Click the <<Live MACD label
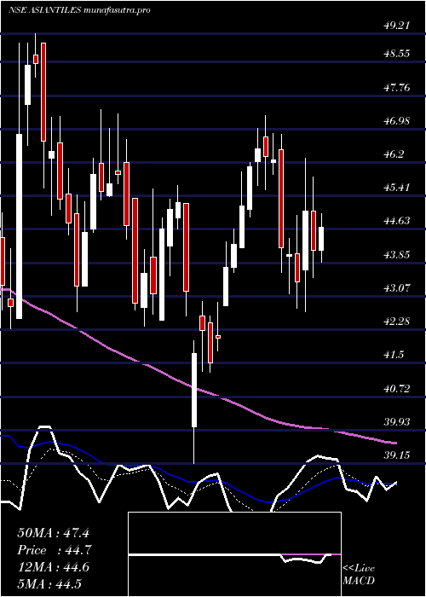426x597 pixels. (x=359, y=575)
